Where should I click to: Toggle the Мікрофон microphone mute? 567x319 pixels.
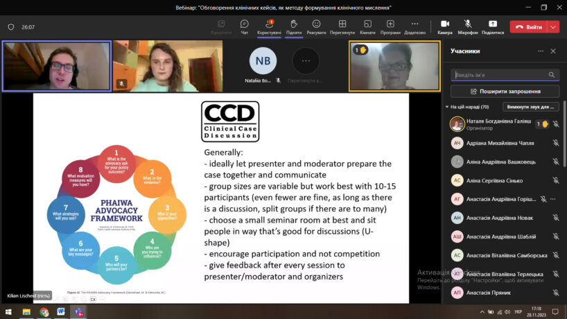pyautogui.click(x=468, y=26)
